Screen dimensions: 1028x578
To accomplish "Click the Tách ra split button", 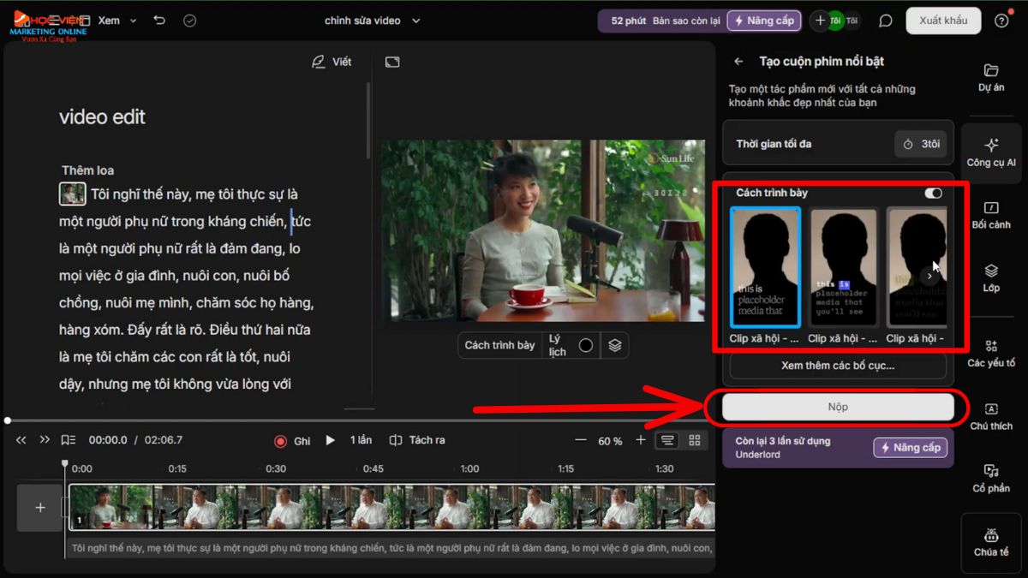I will (417, 440).
